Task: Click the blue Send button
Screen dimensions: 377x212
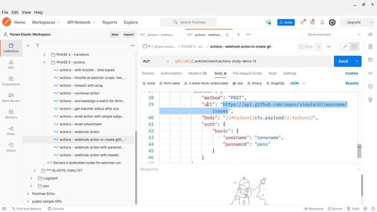Action: (343, 61)
